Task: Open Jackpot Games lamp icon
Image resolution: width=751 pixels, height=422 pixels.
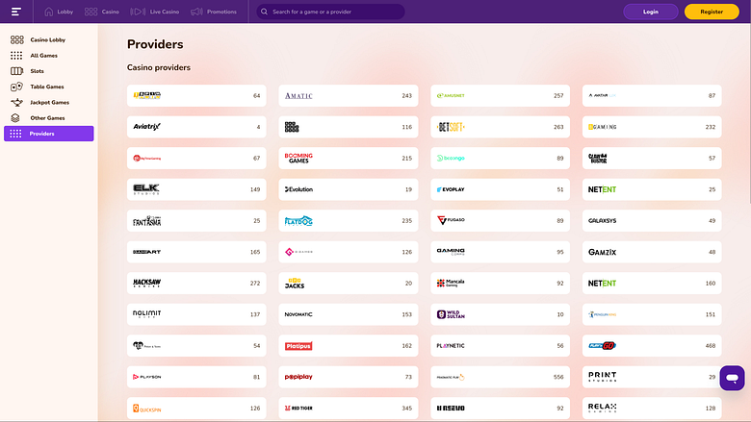Action: coord(16,102)
